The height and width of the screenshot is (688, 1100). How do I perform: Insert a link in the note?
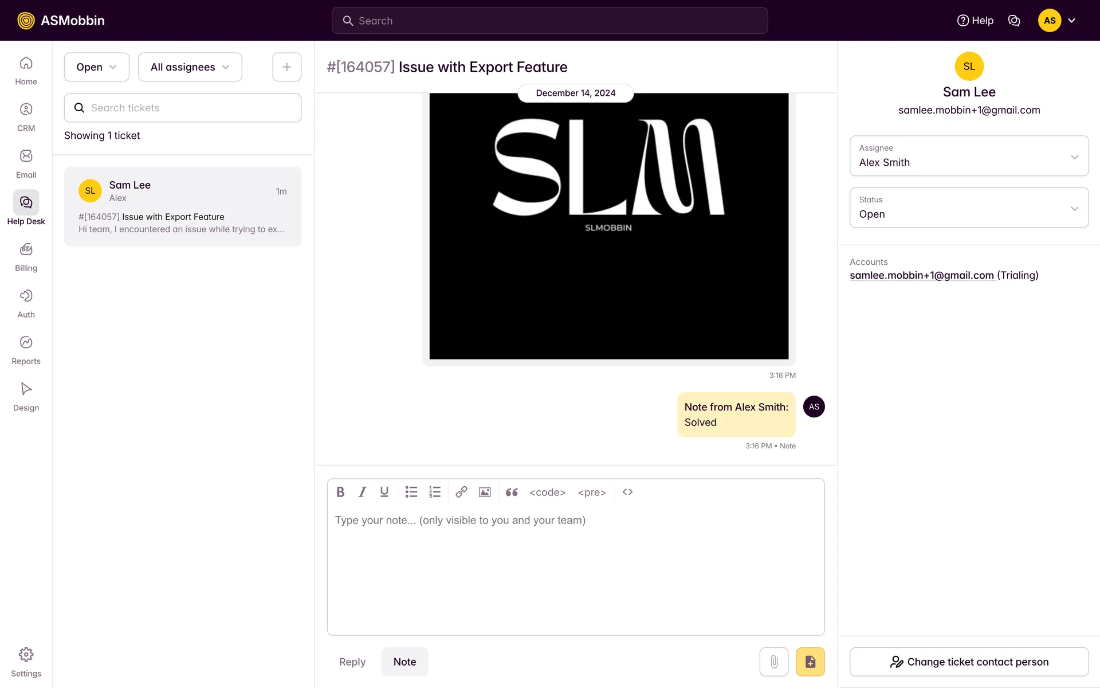[461, 492]
